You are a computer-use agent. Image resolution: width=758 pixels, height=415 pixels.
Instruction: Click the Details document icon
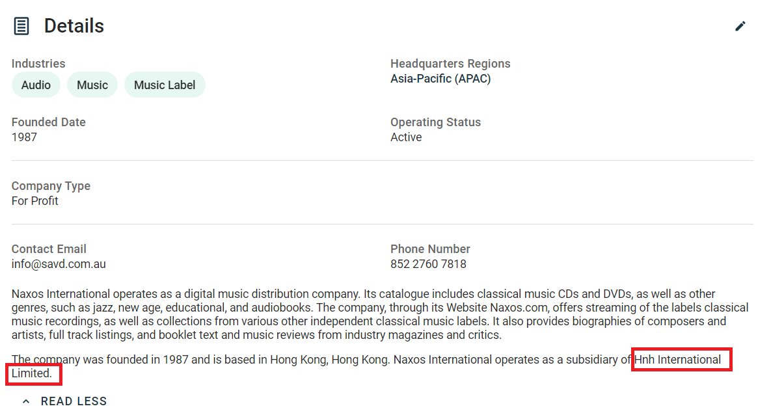(x=21, y=26)
